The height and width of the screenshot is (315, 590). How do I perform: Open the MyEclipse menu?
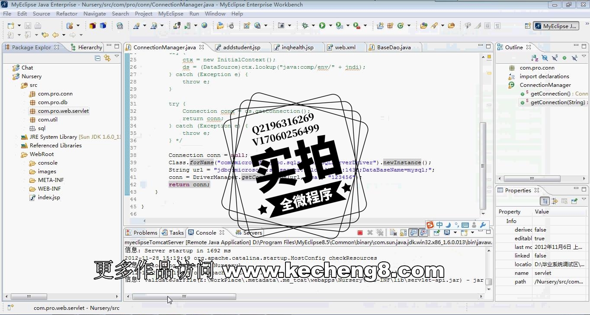[x=171, y=13]
